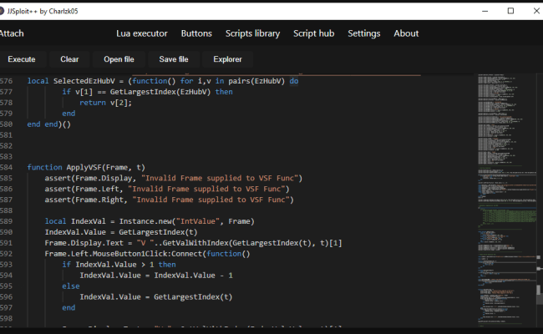Click 'if v[1] == GetLargestIndex(EzHubV)' line
Viewport: 543px width, 334px height.
click(x=147, y=92)
